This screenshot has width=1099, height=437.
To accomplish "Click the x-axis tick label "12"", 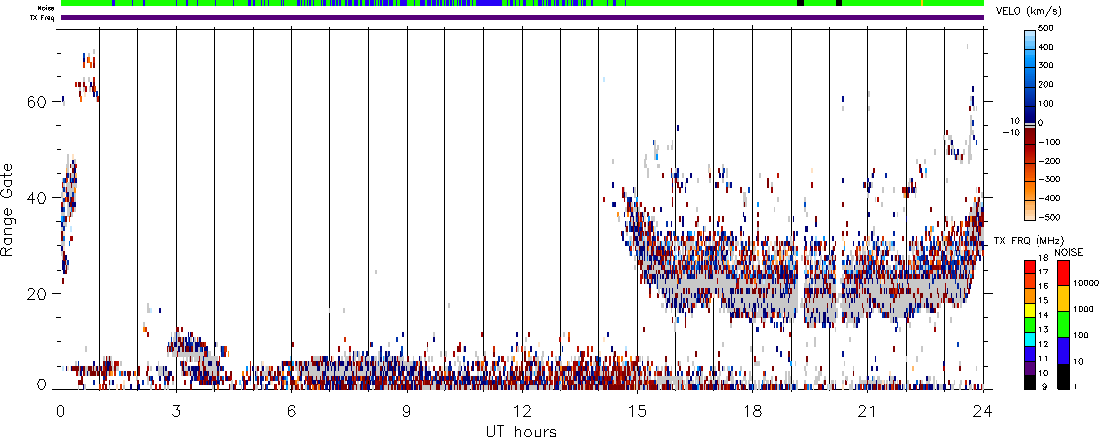I will [x=522, y=410].
